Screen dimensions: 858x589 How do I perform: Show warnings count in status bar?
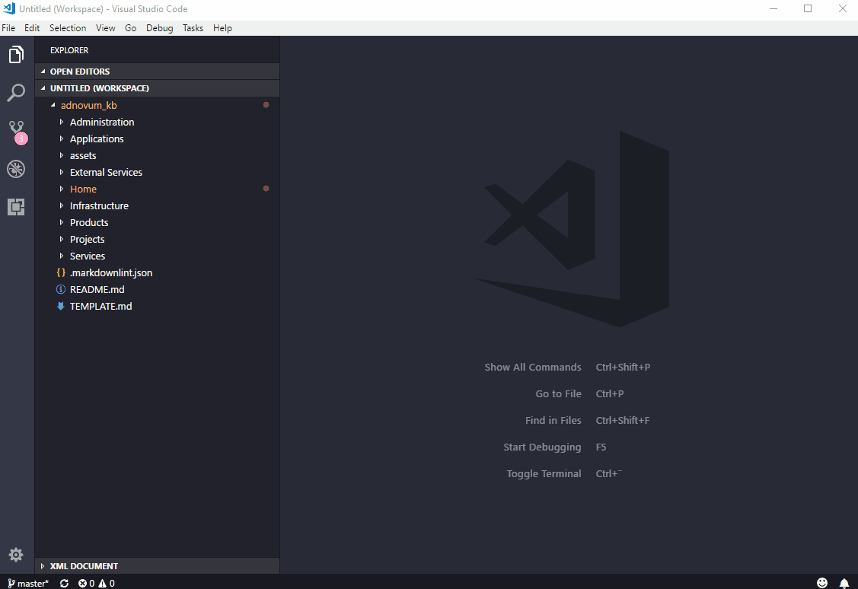(x=107, y=583)
